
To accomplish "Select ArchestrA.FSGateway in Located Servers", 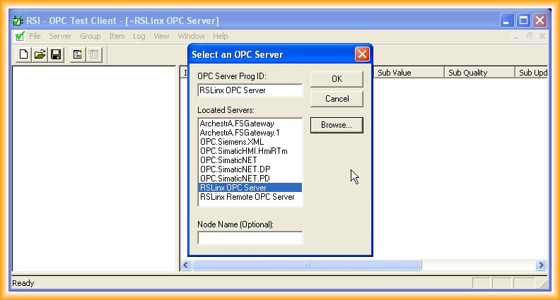I will pos(237,124).
